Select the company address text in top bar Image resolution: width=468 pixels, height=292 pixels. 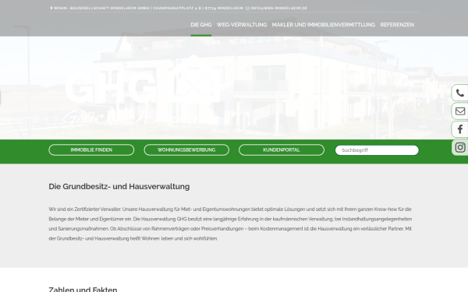pos(148,8)
